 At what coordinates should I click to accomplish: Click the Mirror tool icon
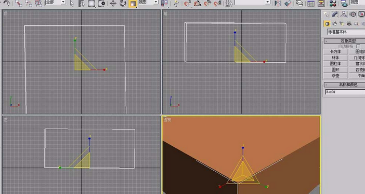pyautogui.click(x=278, y=3)
